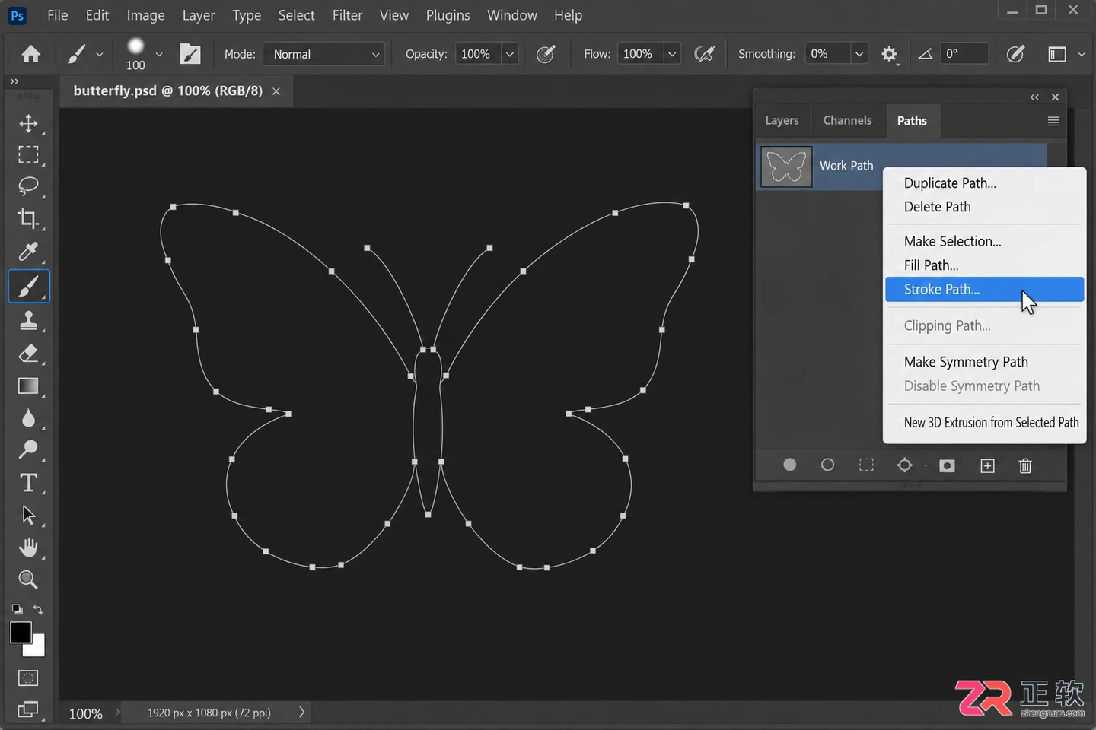1096x730 pixels.
Task: Select the Eraser tool
Action: (28, 353)
